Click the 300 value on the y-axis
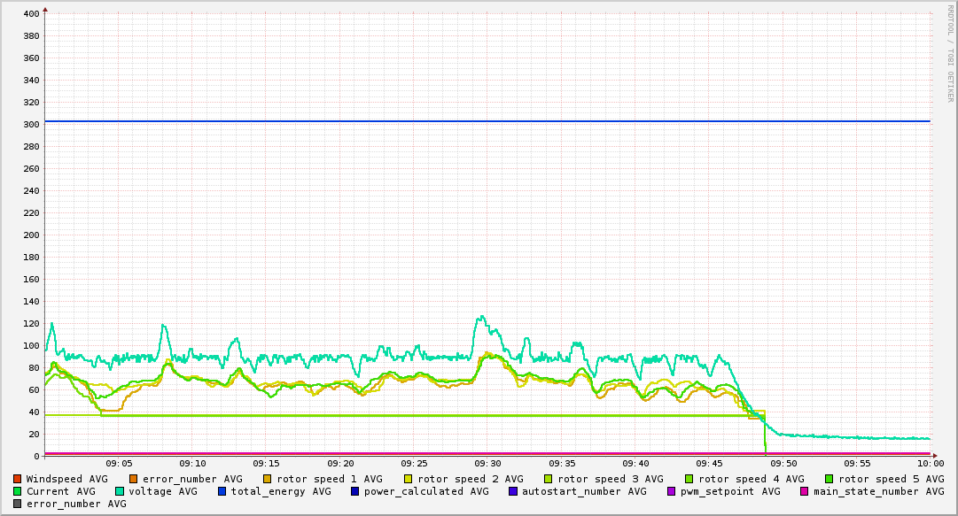 click(x=32, y=125)
